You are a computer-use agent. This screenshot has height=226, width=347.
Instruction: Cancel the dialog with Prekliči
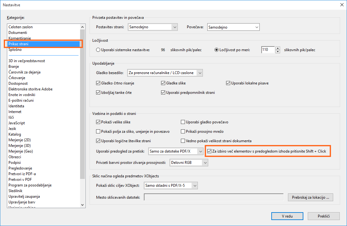coord(323,216)
